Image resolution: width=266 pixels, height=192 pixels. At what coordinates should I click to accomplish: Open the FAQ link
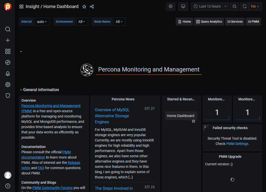click(x=41, y=168)
